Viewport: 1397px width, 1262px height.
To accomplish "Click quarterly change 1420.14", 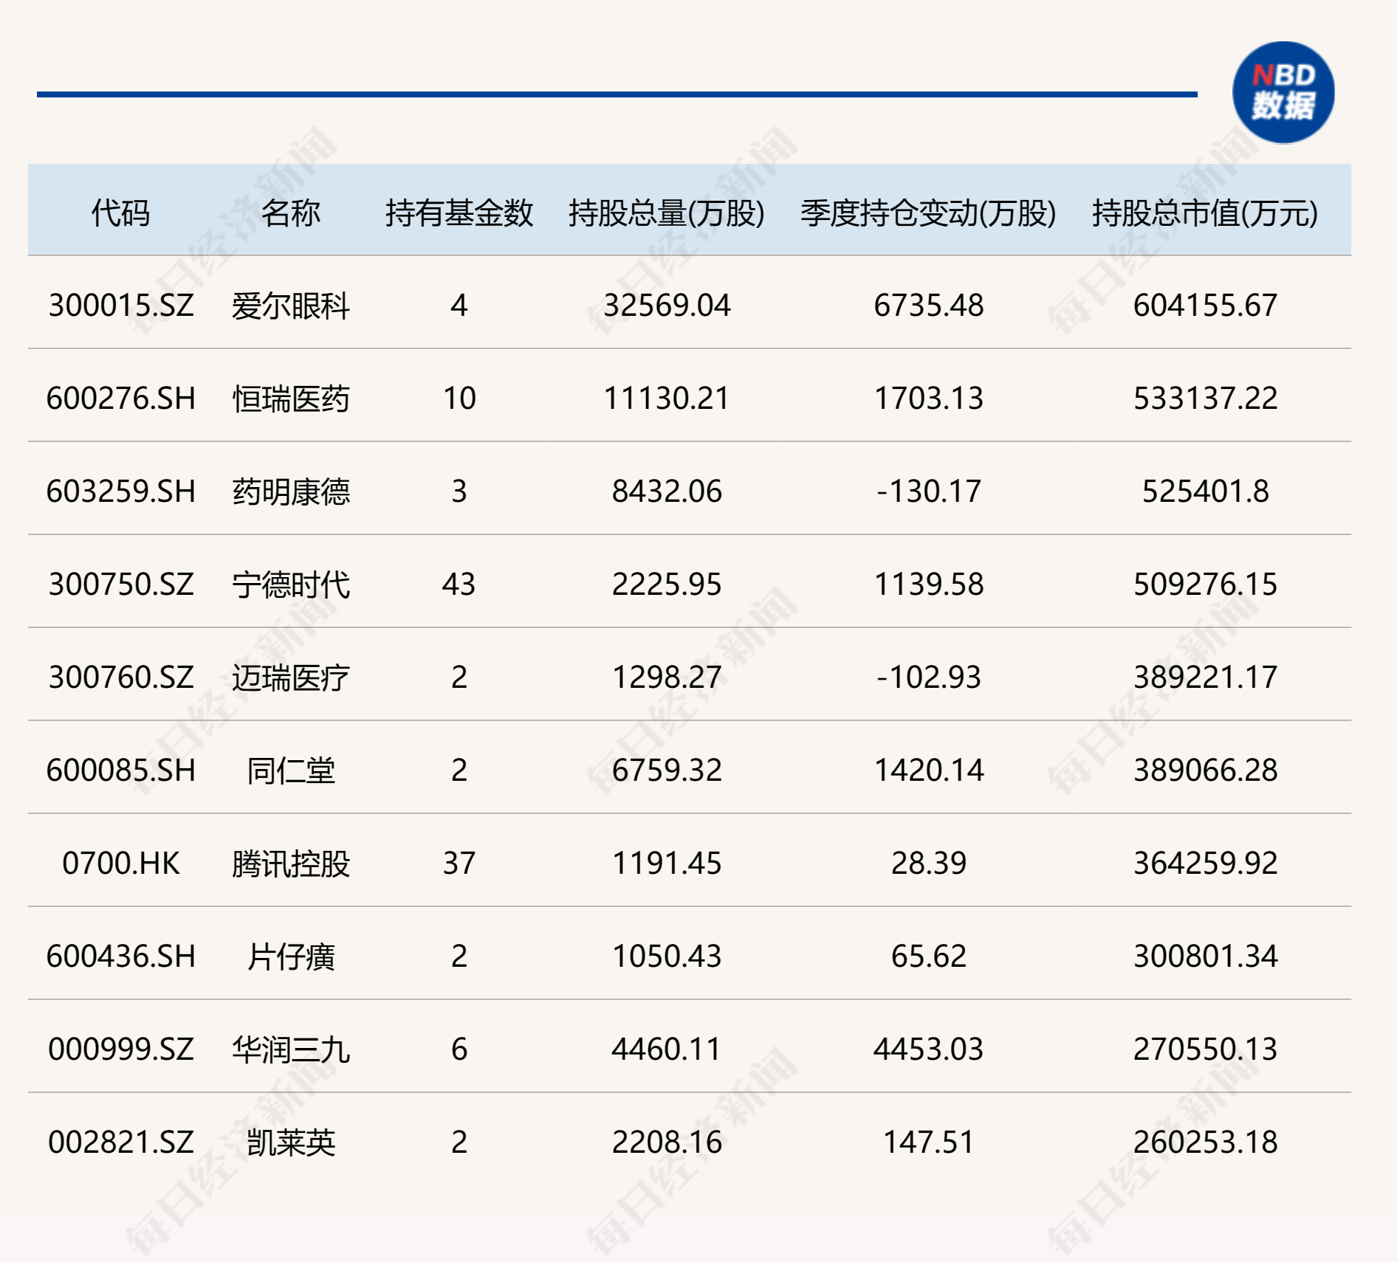I will (928, 770).
